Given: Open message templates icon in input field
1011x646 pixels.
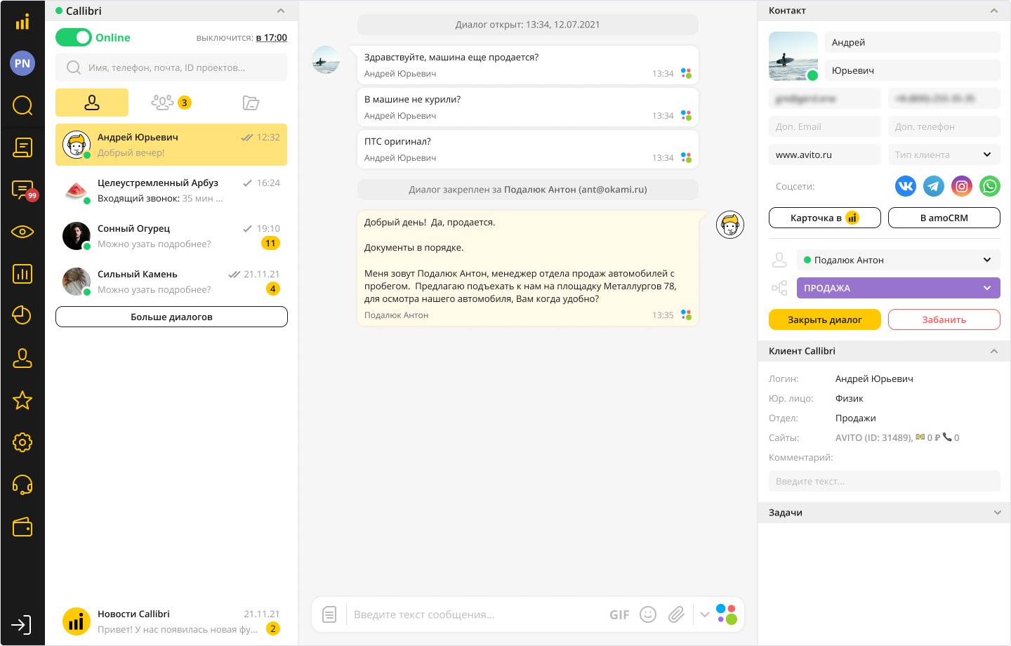Looking at the screenshot, I should coord(329,614).
